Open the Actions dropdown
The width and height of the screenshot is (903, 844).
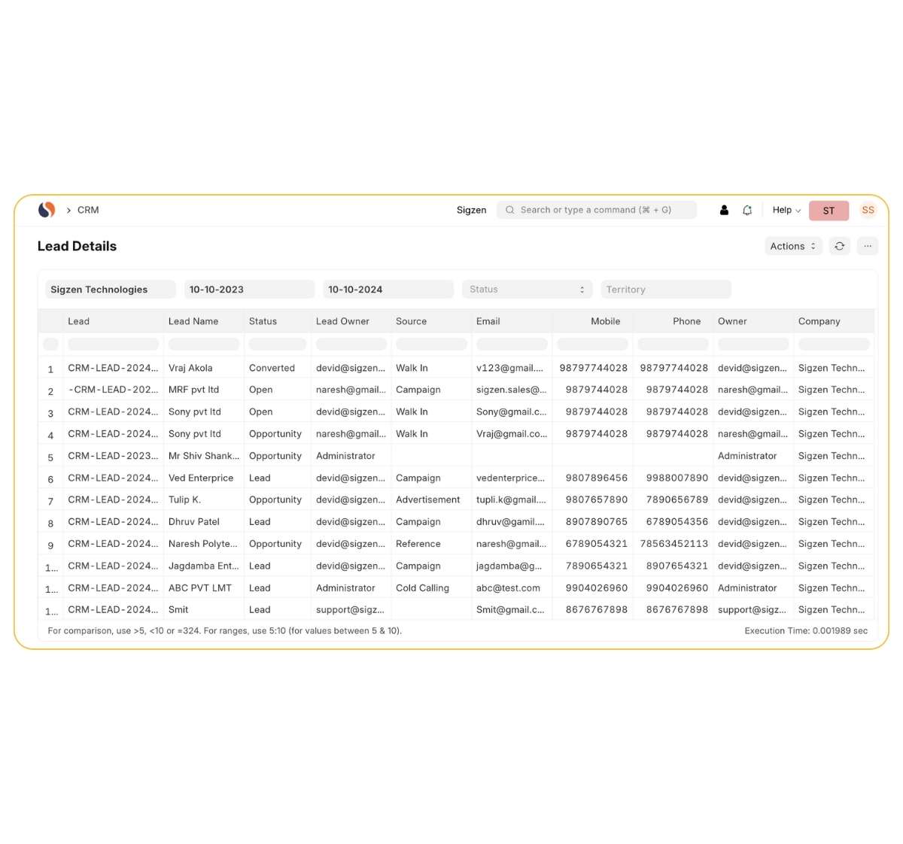pos(792,246)
